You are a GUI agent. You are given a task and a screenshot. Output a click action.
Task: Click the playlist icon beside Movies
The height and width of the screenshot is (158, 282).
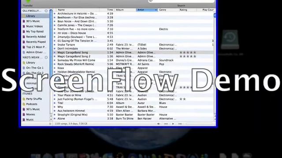24,115
